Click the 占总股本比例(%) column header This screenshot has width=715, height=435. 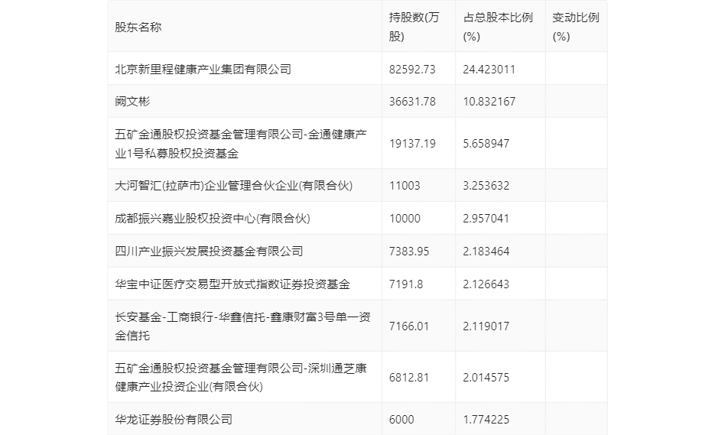pos(498,27)
